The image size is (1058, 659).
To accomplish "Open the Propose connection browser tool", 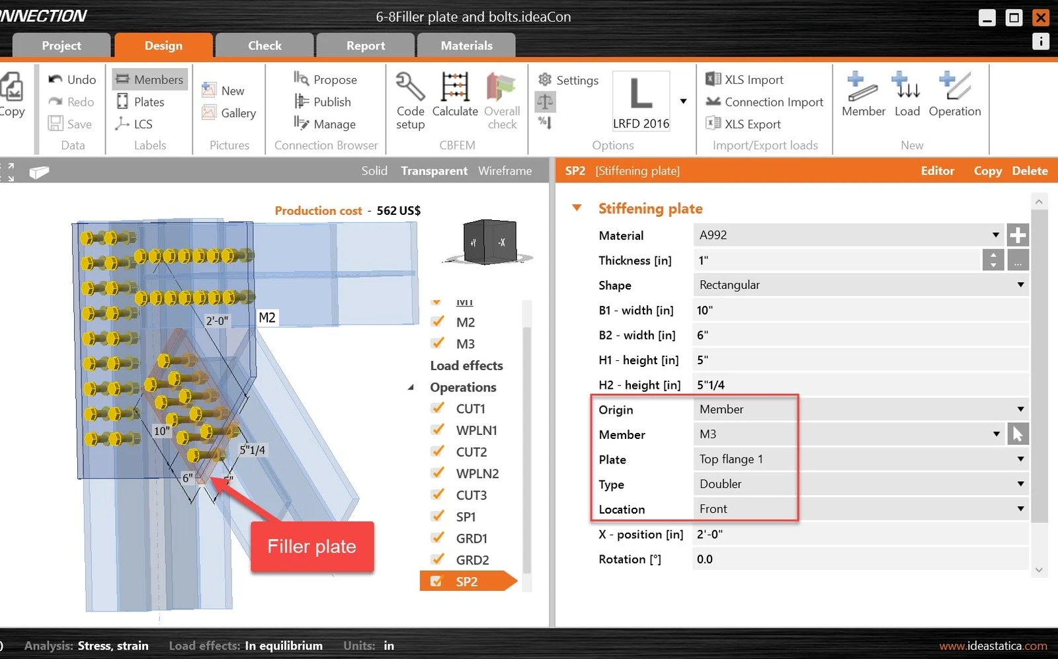I will (x=326, y=79).
